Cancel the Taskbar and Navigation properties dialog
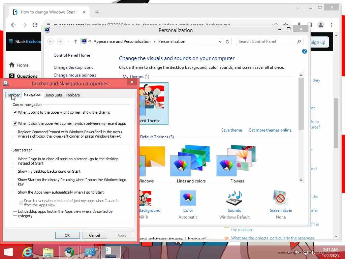The height and width of the screenshot is (259, 345). pyautogui.click(x=95, y=235)
